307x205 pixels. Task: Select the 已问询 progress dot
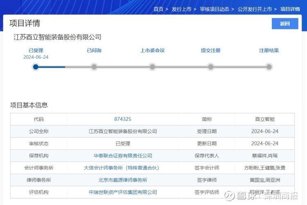(x=94, y=67)
